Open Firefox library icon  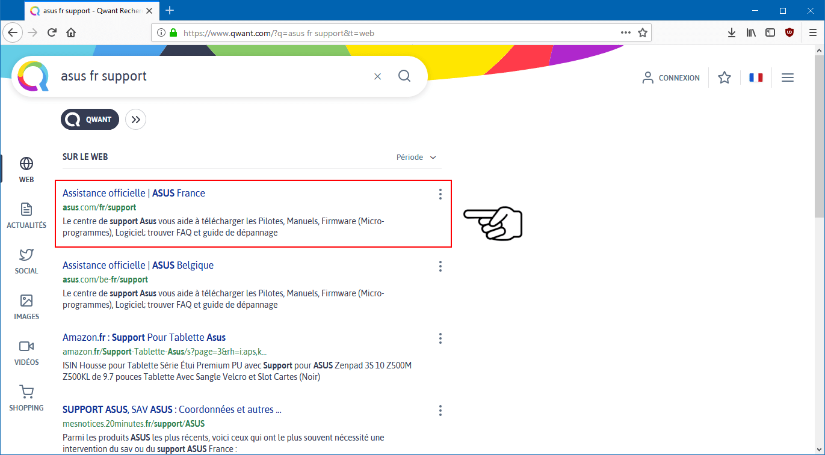click(x=751, y=32)
